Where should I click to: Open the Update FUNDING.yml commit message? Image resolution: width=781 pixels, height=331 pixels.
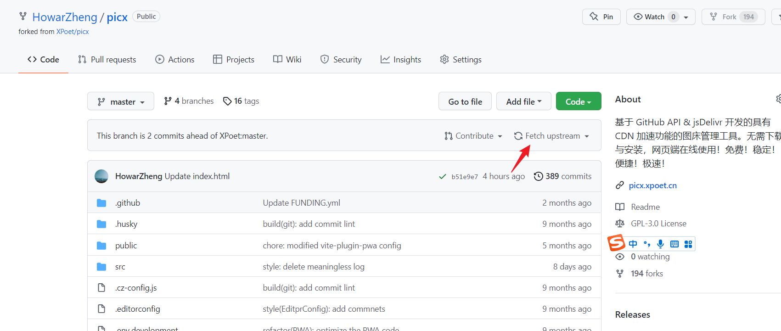pyautogui.click(x=302, y=203)
